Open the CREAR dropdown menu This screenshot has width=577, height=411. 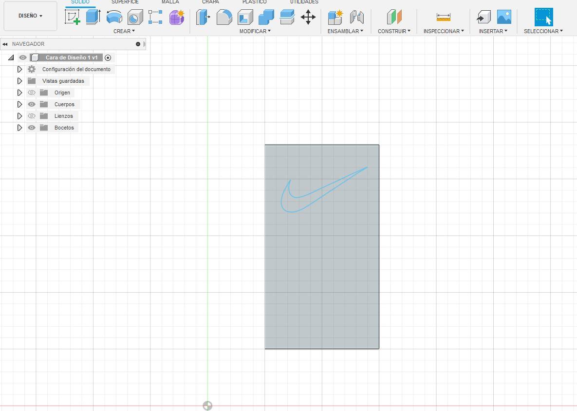coord(124,31)
